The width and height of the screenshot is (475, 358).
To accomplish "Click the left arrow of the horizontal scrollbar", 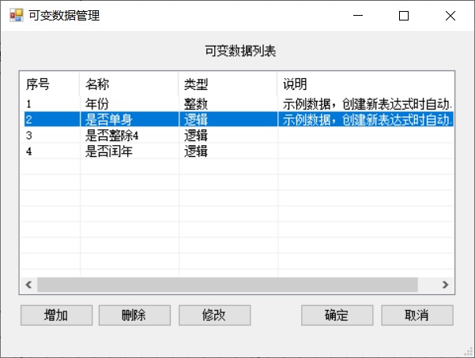I will tap(28, 285).
